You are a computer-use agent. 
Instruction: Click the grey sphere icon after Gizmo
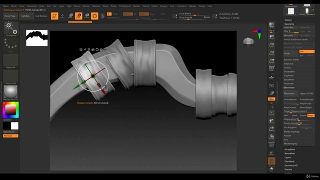point(102,16)
